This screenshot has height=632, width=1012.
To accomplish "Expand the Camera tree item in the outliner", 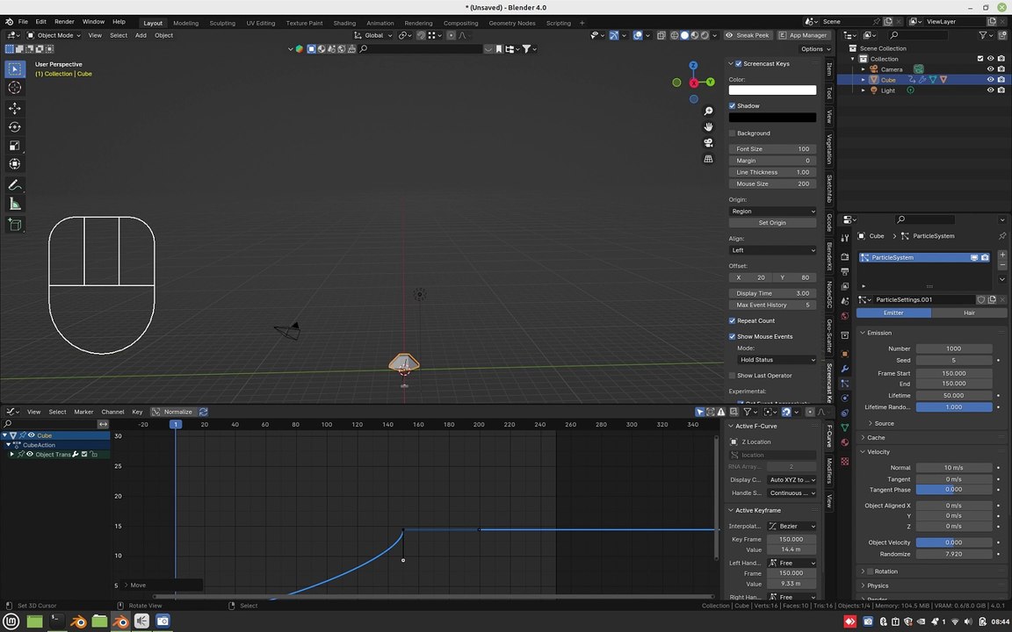I will click(863, 69).
